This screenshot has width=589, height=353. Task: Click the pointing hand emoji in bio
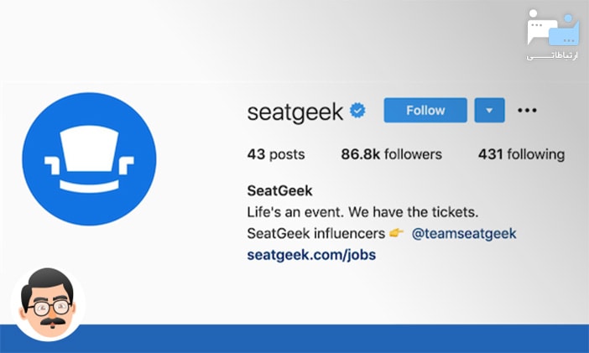(396, 233)
